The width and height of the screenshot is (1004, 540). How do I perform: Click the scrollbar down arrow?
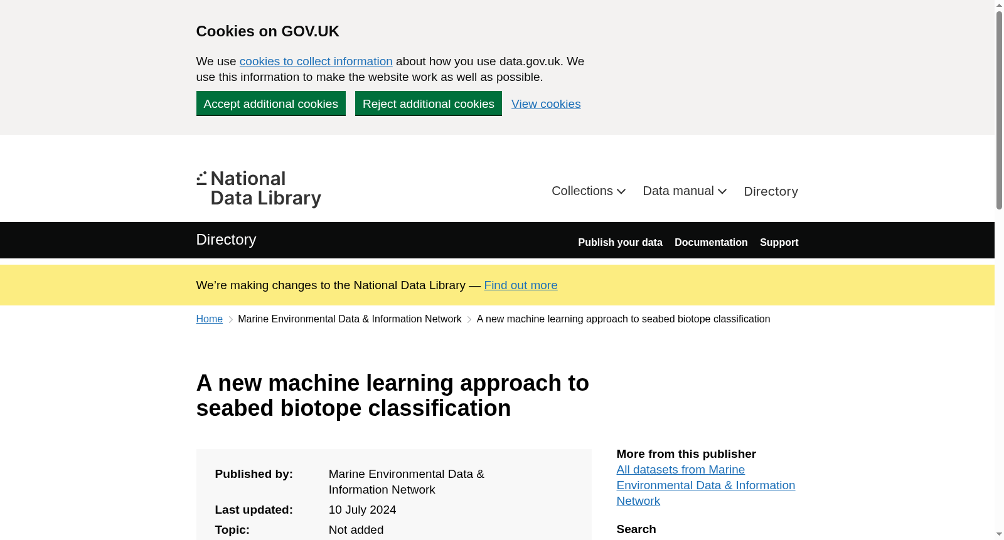point(999,534)
